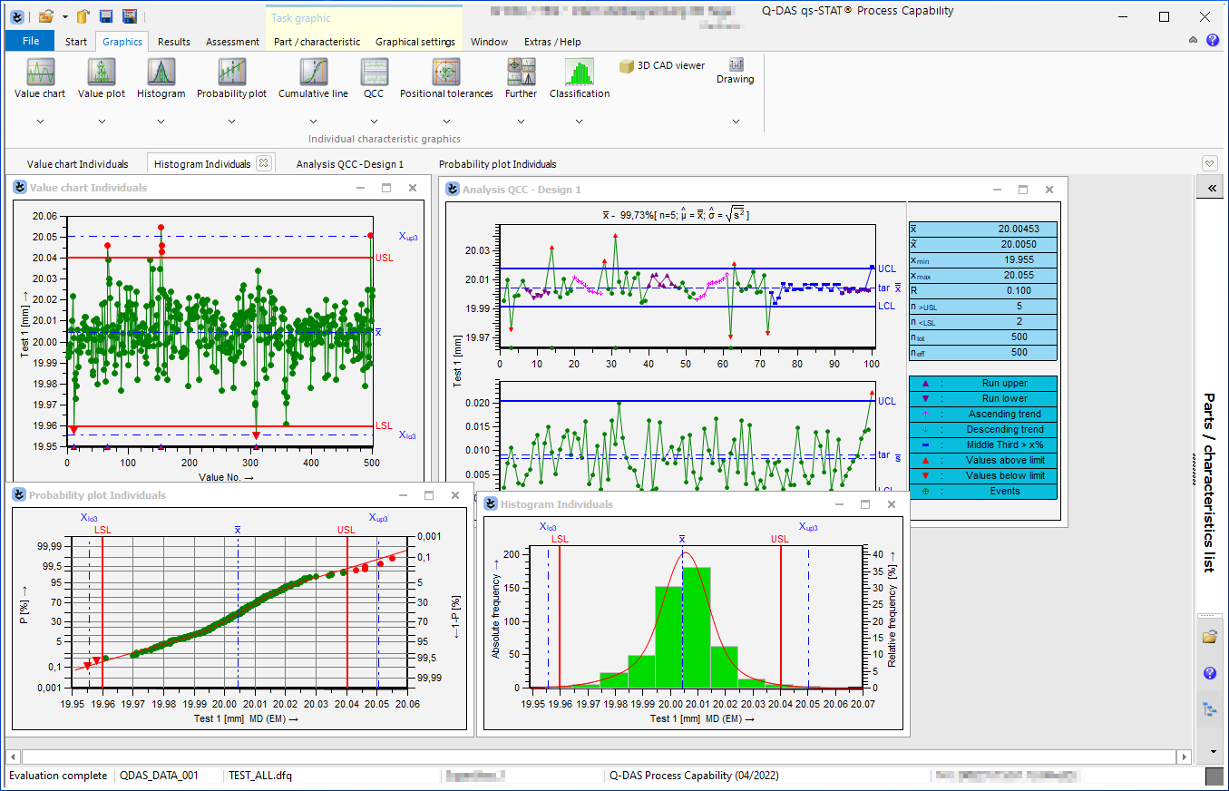Click the Histogram Individuals window title icon
The image size is (1229, 791).
click(492, 504)
